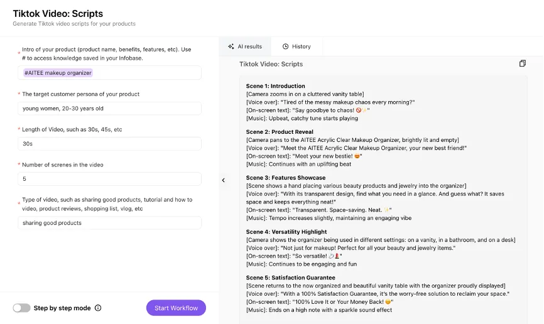544x324 pixels.
Task: Select the Scene 3: Features Showcase heading
Action: (285, 178)
